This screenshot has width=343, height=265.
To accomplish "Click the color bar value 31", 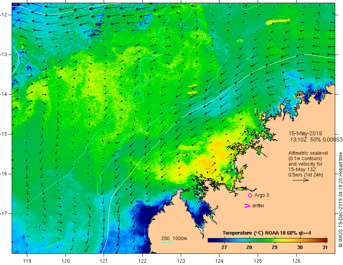I will click(x=325, y=247).
